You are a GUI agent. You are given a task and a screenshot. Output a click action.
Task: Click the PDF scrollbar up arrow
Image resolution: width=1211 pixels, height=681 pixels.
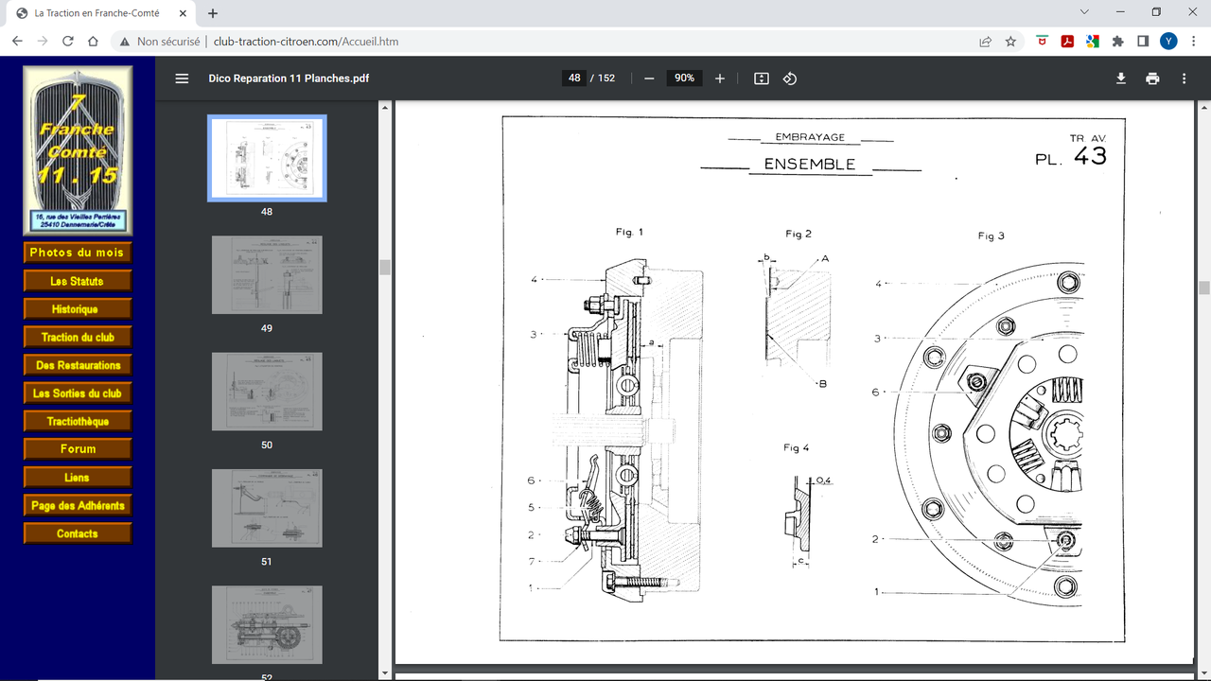click(x=1203, y=108)
